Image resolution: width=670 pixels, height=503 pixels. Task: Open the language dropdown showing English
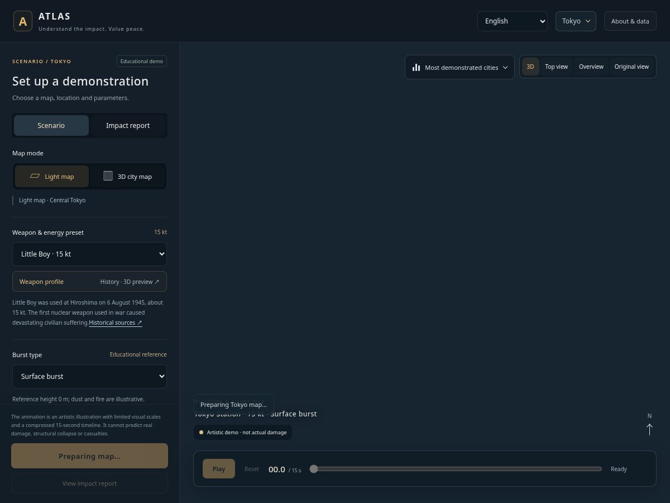click(x=513, y=21)
